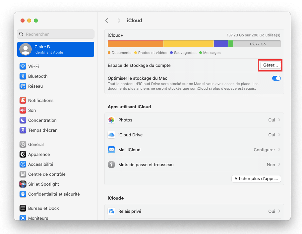Click the Photos app icon
The image size is (302, 234).
(111, 120)
